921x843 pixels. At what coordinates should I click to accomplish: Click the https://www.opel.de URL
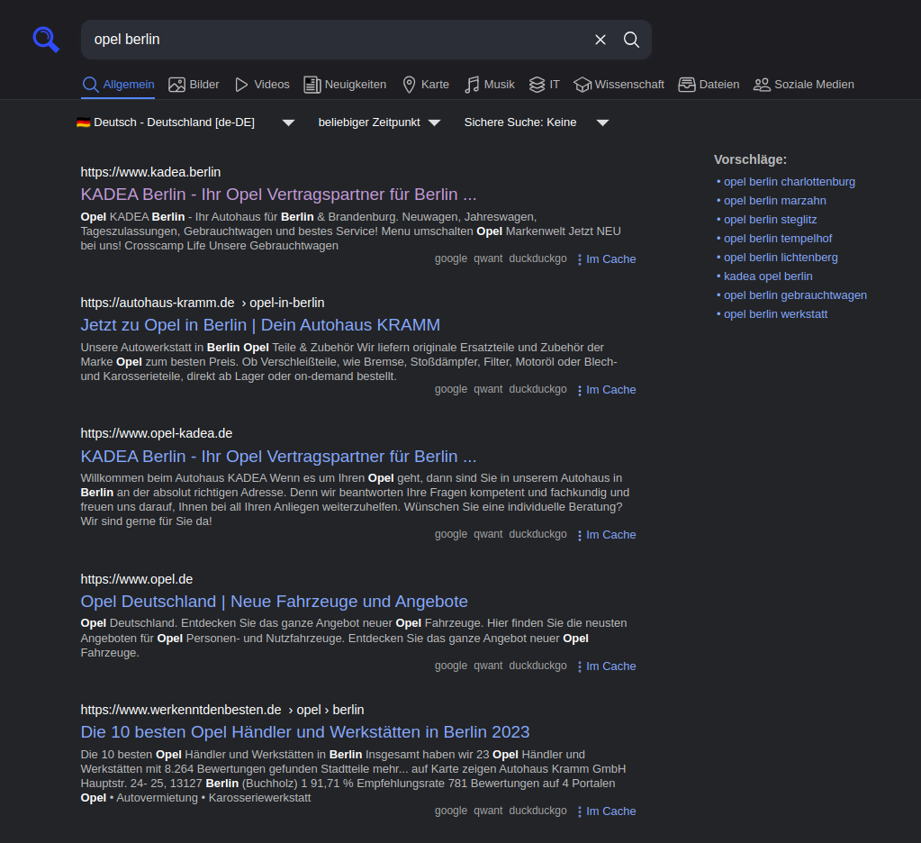coord(136,579)
